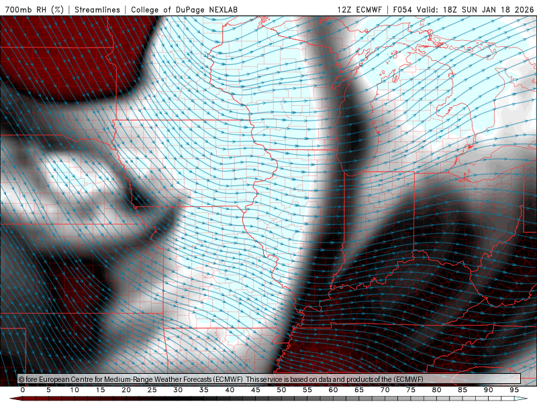Screen dimensions: 537x402
Task: Click the '40' colorbar scale label
Action: click(230, 390)
